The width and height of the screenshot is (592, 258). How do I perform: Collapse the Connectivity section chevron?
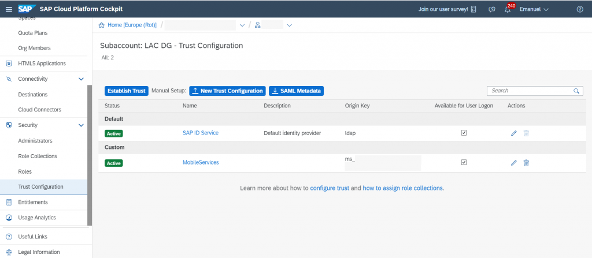pyautogui.click(x=81, y=79)
